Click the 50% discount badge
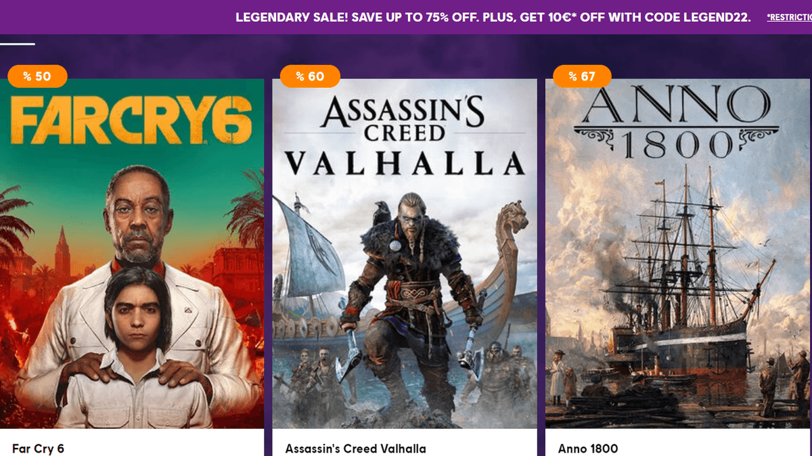This screenshot has height=456, width=812. pyautogui.click(x=37, y=76)
